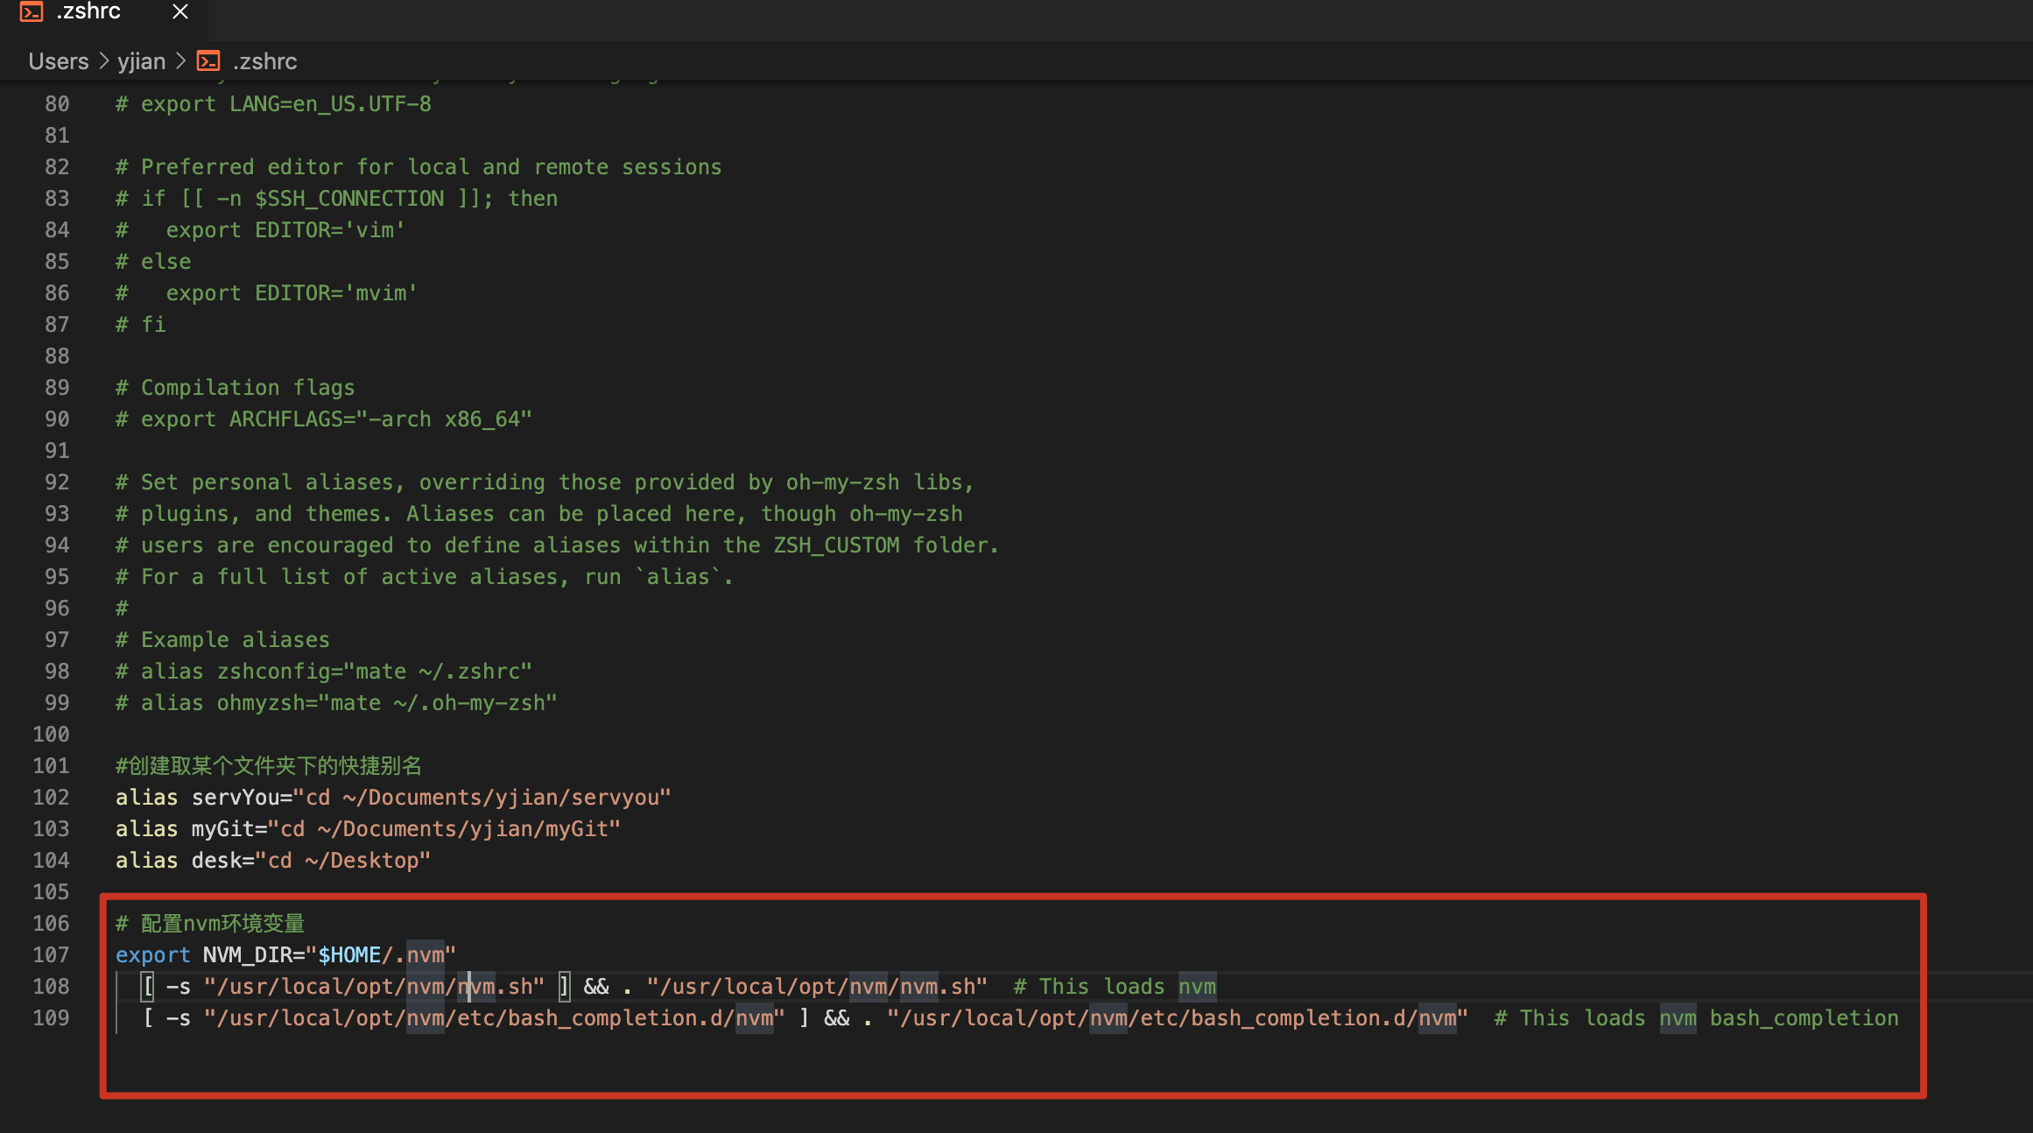Click the shell file icon in tab
Screen dimensions: 2033x1133
pos(32,11)
